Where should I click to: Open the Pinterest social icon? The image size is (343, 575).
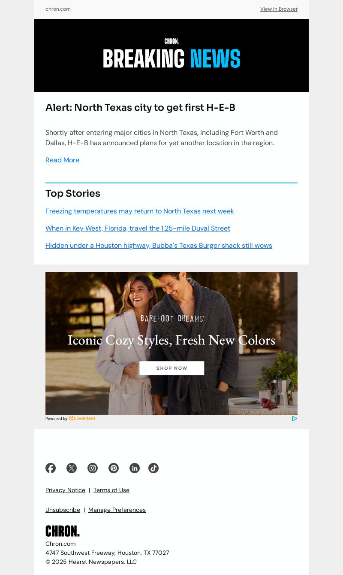(x=114, y=468)
